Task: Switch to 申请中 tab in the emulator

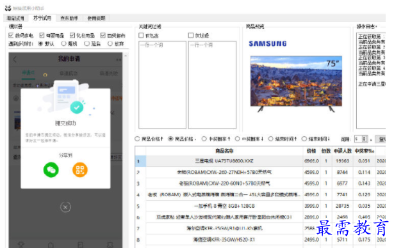Action: (x=28, y=73)
